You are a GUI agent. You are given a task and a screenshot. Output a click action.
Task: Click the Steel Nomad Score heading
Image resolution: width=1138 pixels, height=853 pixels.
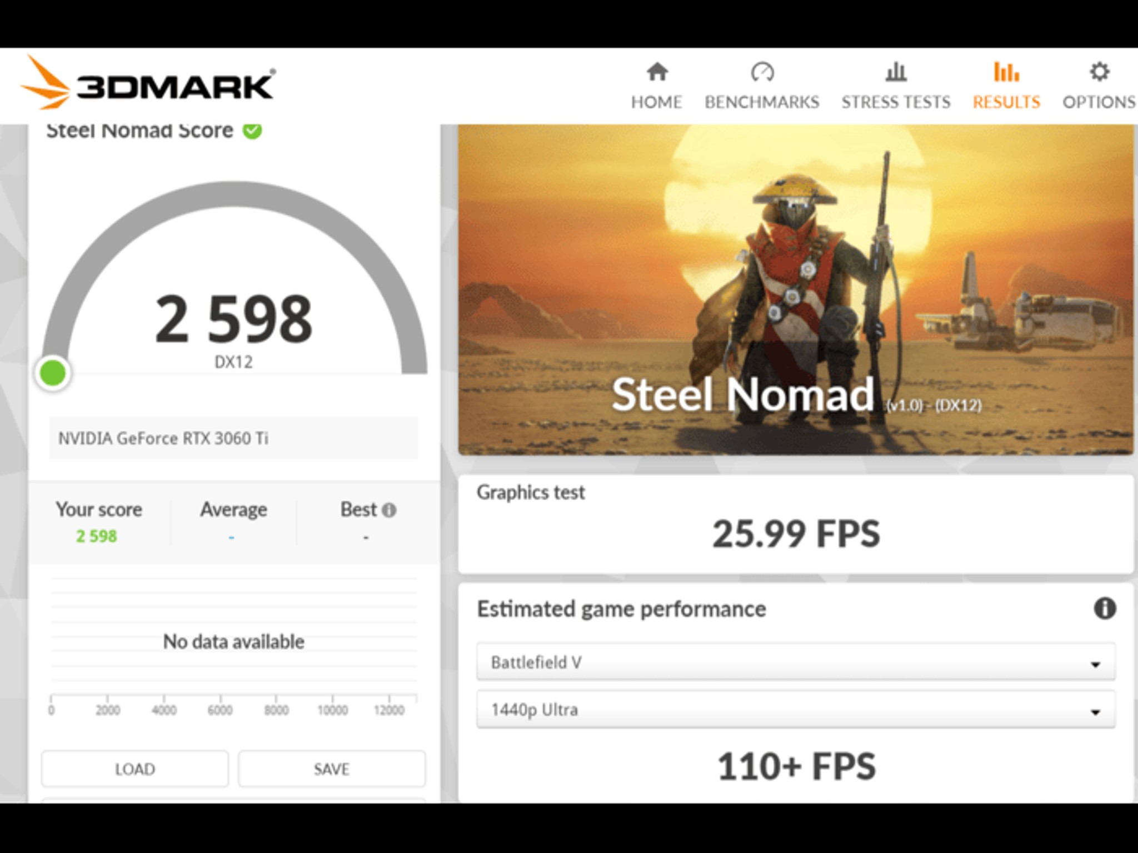[139, 131]
